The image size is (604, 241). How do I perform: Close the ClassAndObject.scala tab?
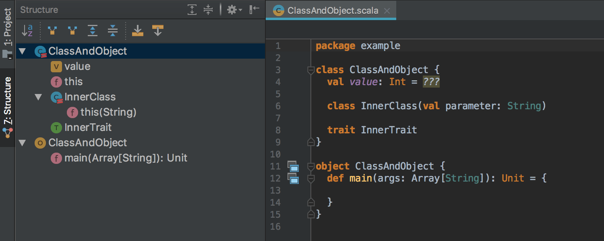[x=387, y=10]
